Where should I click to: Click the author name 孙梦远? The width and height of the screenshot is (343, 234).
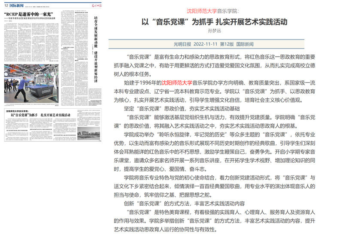(214, 30)
